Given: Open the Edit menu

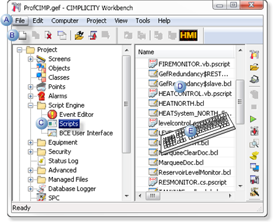Looking at the screenshot, I should pyautogui.click(x=38, y=21).
